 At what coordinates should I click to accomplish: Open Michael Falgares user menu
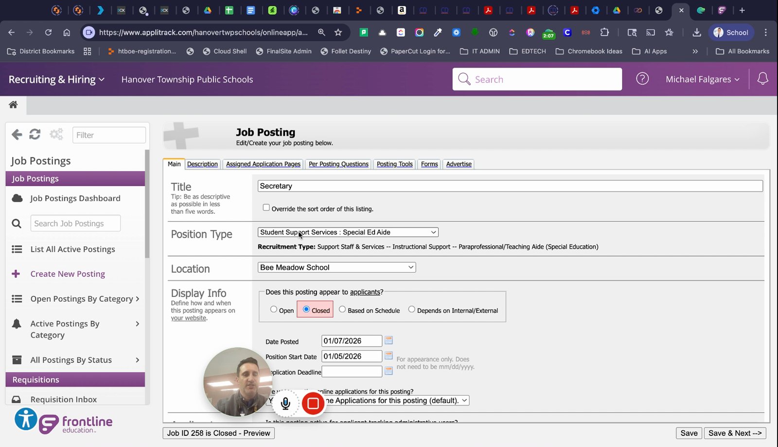tap(702, 79)
